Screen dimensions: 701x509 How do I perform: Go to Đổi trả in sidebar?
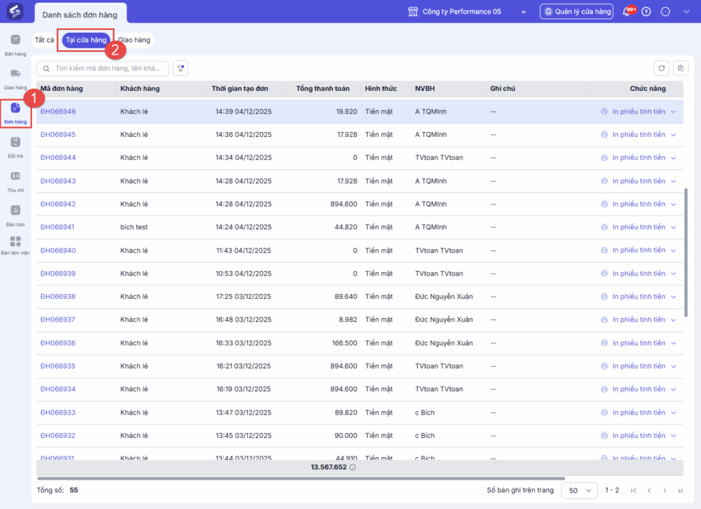tap(15, 145)
